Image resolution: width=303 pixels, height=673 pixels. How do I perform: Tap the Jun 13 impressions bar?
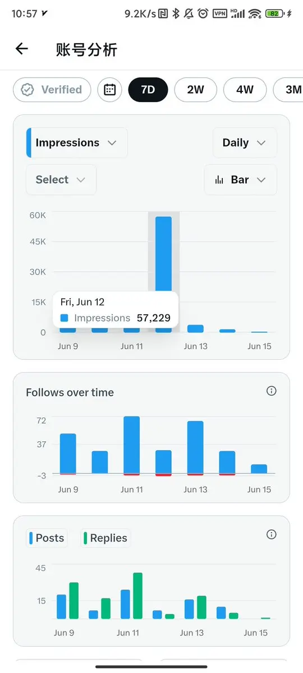[195, 329]
